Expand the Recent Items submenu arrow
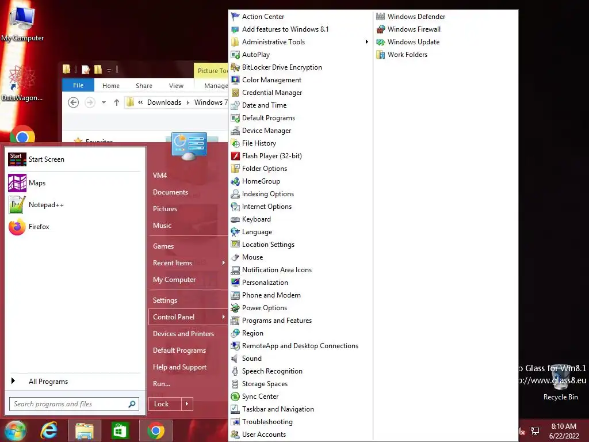This screenshot has width=589, height=442. pos(224,262)
